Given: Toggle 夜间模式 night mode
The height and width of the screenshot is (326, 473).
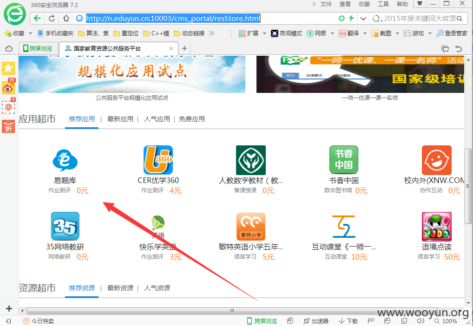Looking at the screenshot, I should (286, 33).
